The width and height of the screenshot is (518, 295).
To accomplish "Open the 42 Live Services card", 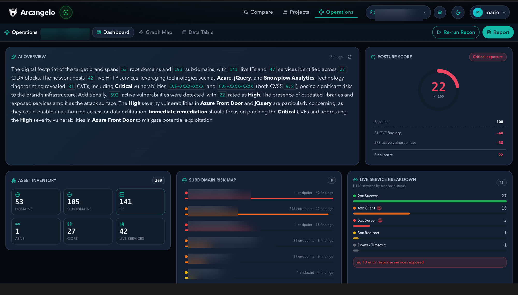I will [140, 231].
